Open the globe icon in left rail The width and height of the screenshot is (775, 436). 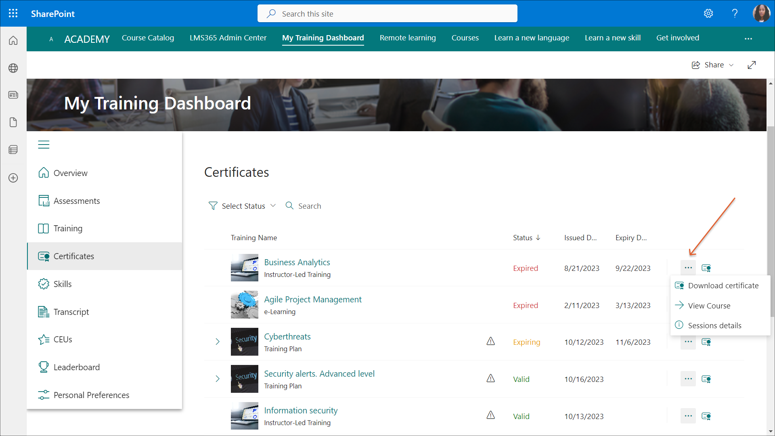pos(13,68)
